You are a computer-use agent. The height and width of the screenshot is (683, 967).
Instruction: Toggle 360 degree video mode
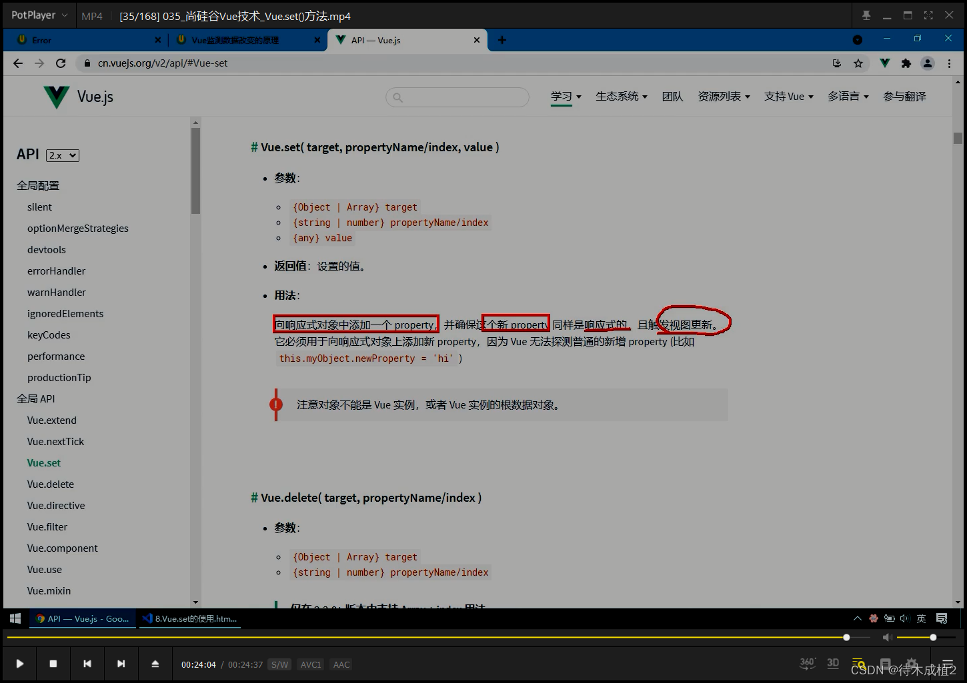(808, 663)
